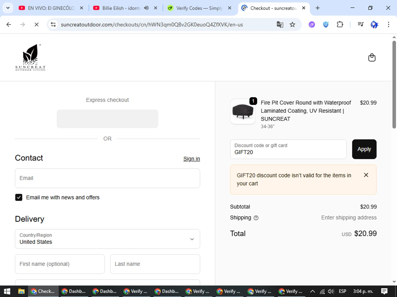This screenshot has height=297, width=397.
Task: Click the Express checkout button placeholder
Action: tap(107, 119)
